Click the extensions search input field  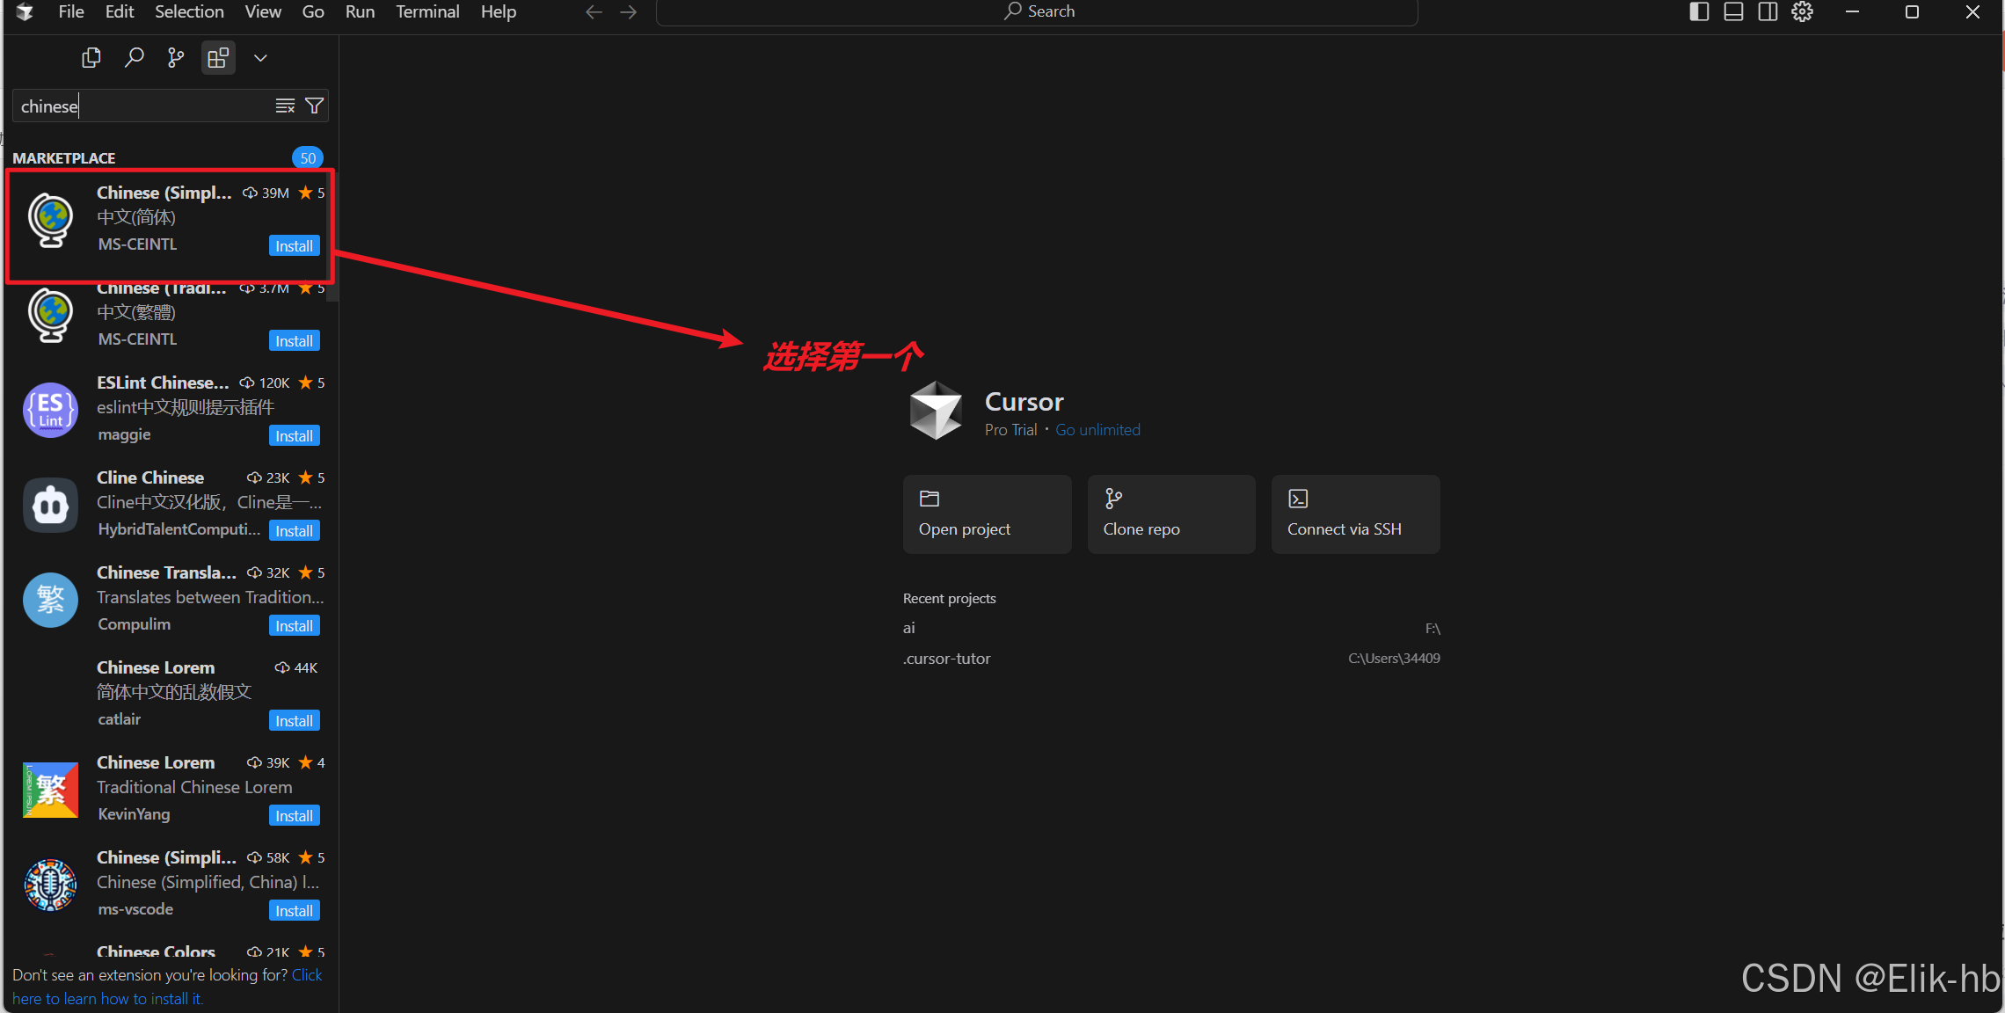[x=141, y=106]
